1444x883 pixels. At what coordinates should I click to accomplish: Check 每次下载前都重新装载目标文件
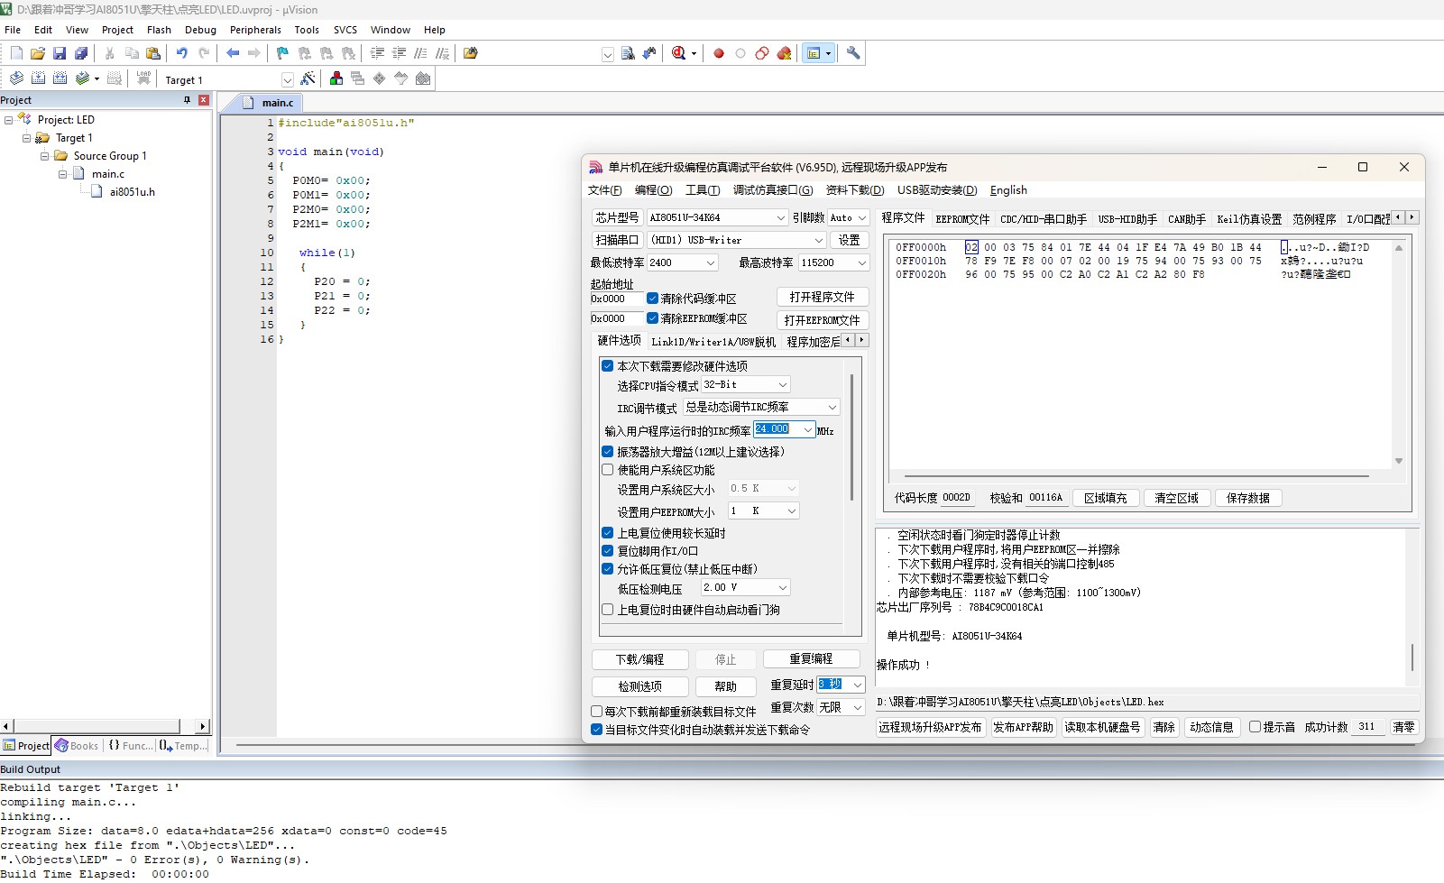[x=597, y=712]
